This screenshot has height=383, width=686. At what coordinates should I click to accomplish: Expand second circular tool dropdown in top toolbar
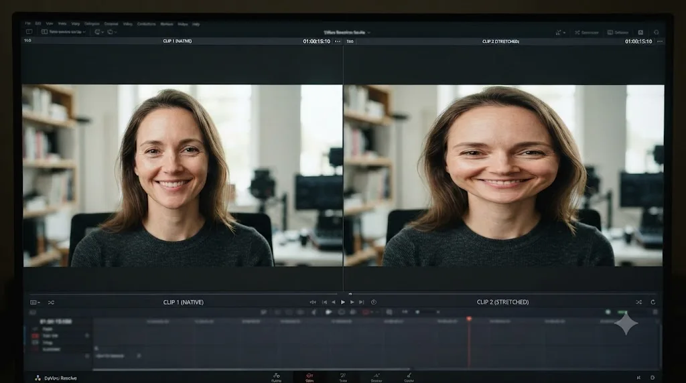tap(112, 32)
